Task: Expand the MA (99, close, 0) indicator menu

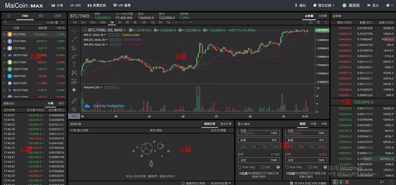Action: pyautogui.click(x=106, y=45)
